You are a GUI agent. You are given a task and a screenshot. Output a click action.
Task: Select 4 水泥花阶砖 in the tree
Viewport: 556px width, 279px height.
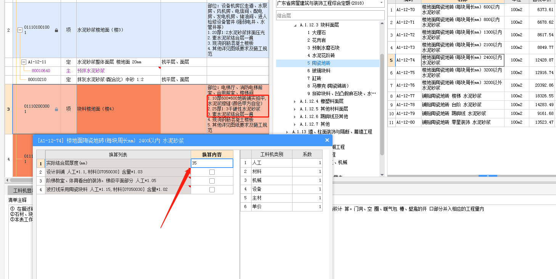tap(321, 56)
